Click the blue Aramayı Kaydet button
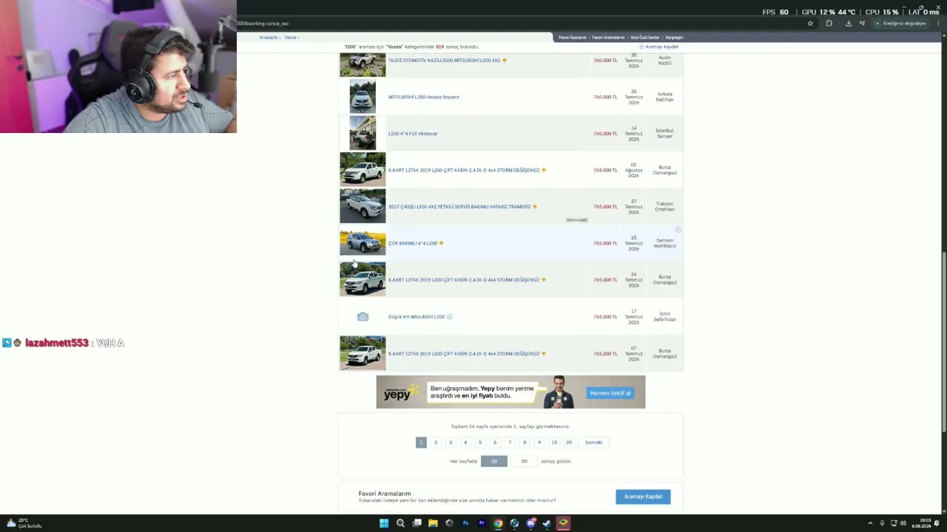947x532 pixels. (x=643, y=497)
